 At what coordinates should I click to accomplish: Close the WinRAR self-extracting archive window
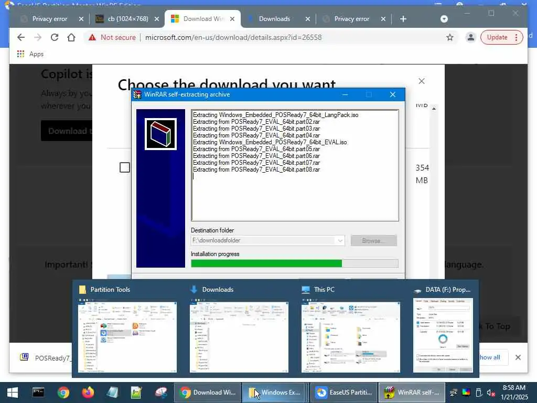tap(392, 94)
